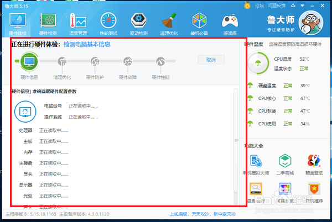This screenshot has width=332, height=222.
Task: Close the 鲁大师 window
Action: click(x=322, y=6)
